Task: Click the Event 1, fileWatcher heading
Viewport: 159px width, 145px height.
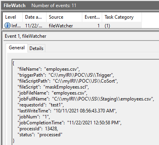Action: tap(25, 36)
